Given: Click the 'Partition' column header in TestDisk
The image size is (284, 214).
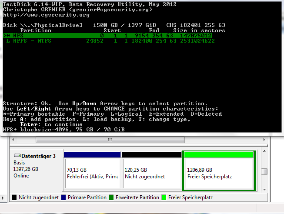Looking at the screenshot, I should (36, 30).
